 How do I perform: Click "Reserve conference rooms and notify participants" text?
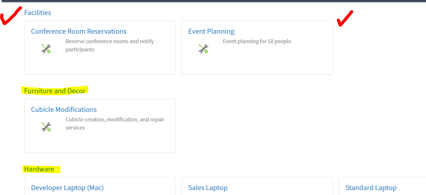point(110,45)
